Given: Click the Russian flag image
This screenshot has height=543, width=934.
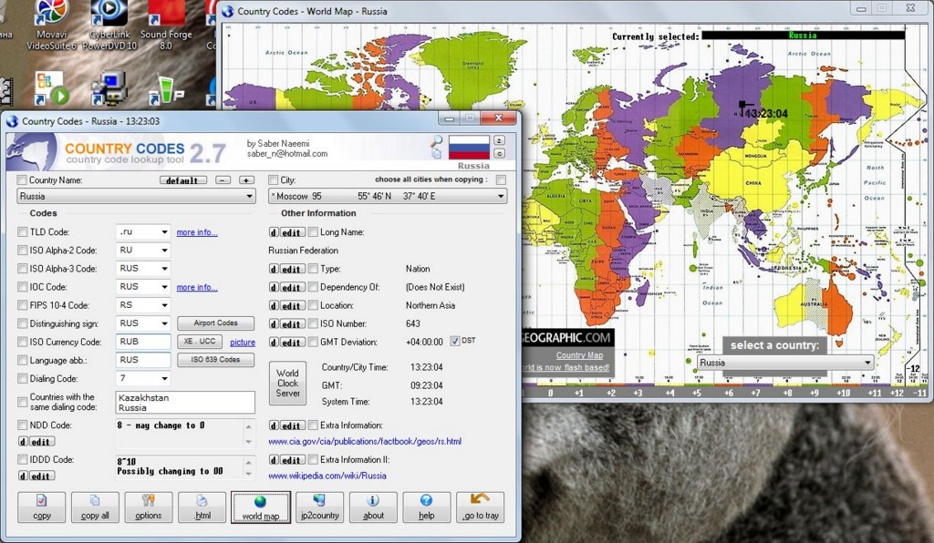Looking at the screenshot, I should tap(471, 147).
